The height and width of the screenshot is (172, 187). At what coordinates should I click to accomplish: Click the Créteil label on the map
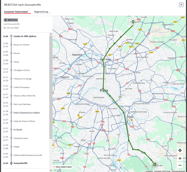pyautogui.click(x=130, y=117)
